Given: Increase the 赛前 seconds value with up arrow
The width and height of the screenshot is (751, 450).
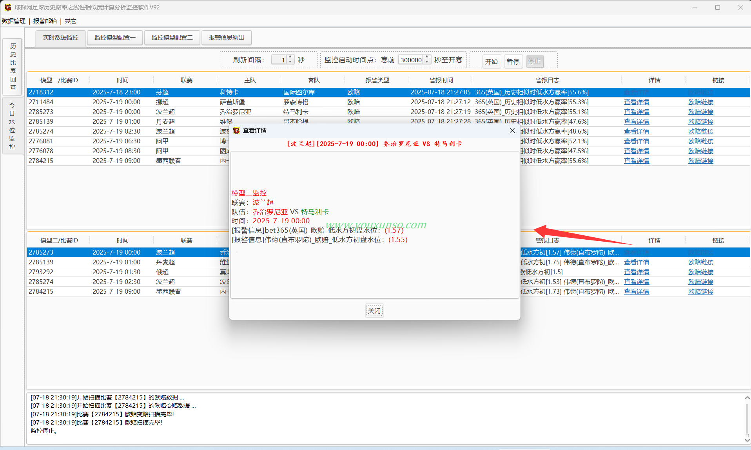Looking at the screenshot, I should click(427, 58).
